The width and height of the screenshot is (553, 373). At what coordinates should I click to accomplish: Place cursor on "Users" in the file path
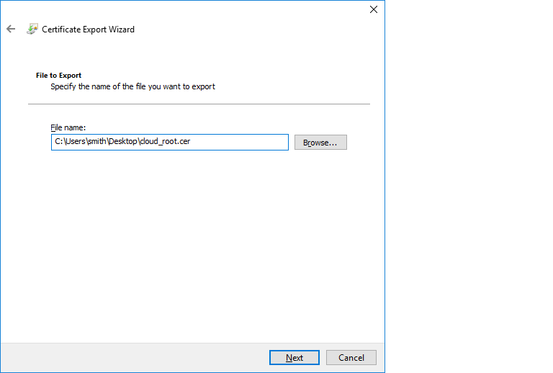(x=74, y=143)
